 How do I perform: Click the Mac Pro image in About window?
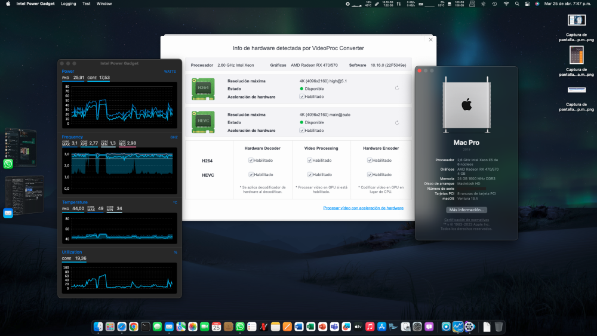tap(466, 104)
